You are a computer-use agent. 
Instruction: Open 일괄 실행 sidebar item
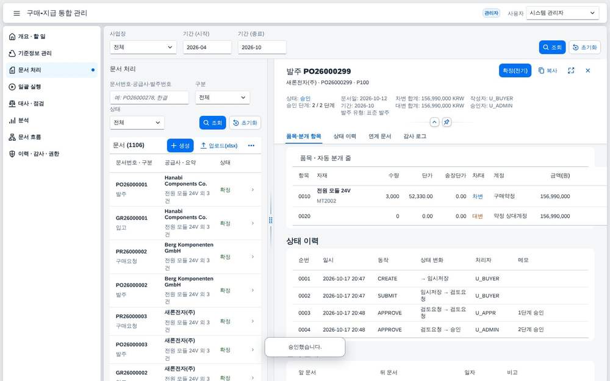52,87
